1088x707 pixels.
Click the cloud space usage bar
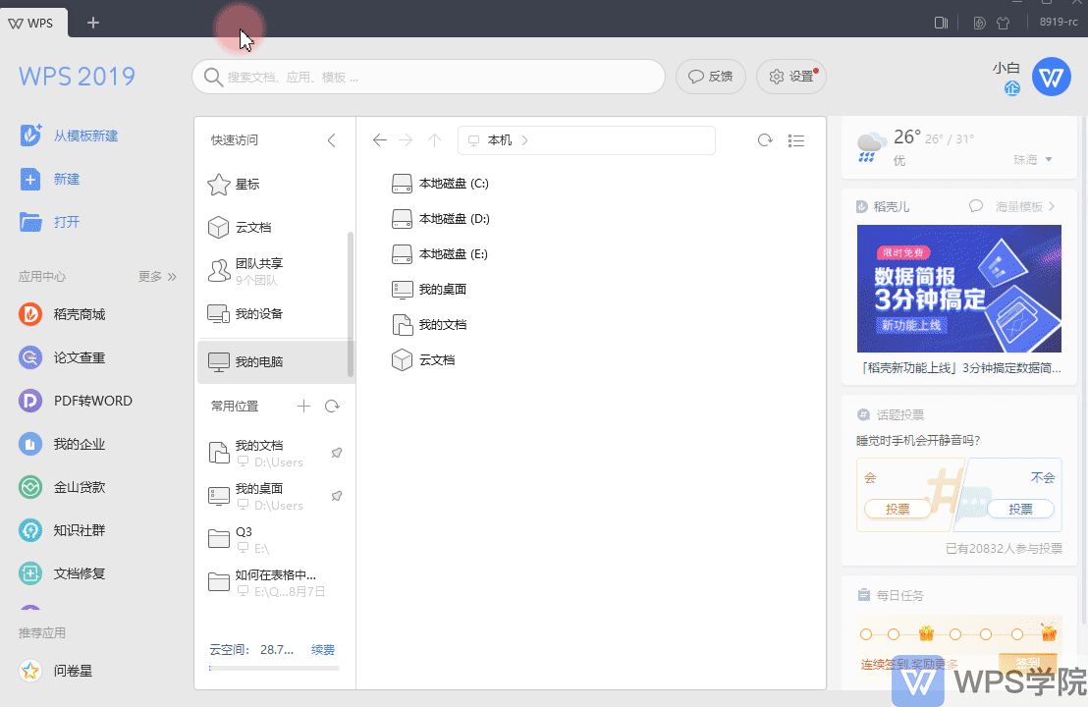coord(274,668)
